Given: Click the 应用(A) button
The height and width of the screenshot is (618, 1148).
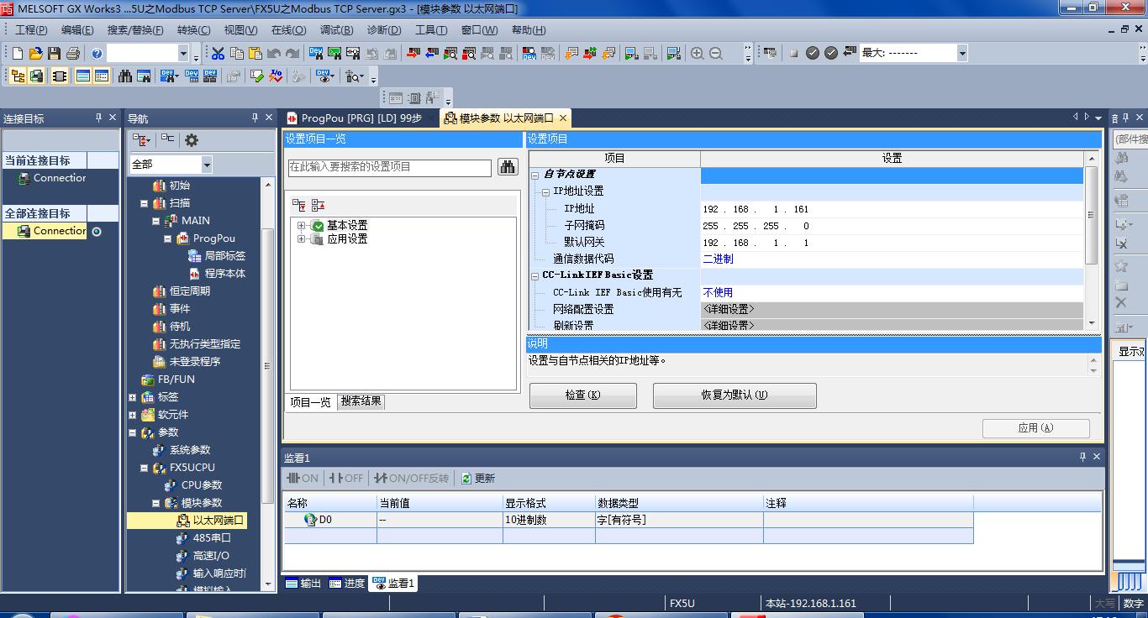Looking at the screenshot, I should (x=1035, y=428).
